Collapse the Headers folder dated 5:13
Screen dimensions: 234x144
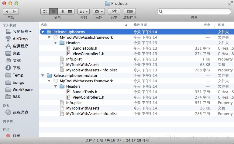(x=56, y=43)
